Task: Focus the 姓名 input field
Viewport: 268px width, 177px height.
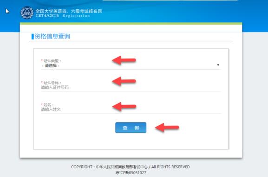Action: tap(131, 110)
